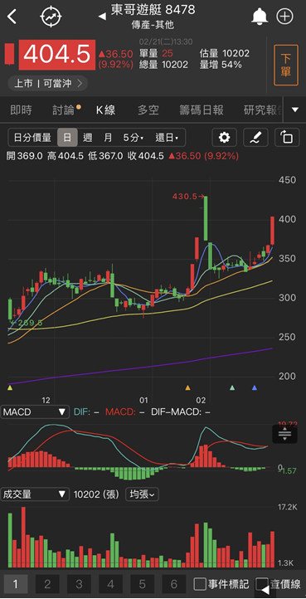Tap the back arrow icon
Screen dimensions: 306x599
(12, 17)
